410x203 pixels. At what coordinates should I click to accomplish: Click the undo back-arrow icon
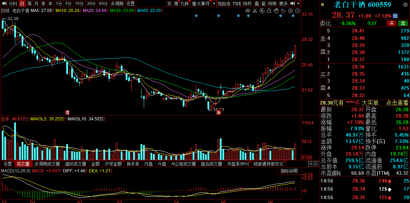point(283,11)
